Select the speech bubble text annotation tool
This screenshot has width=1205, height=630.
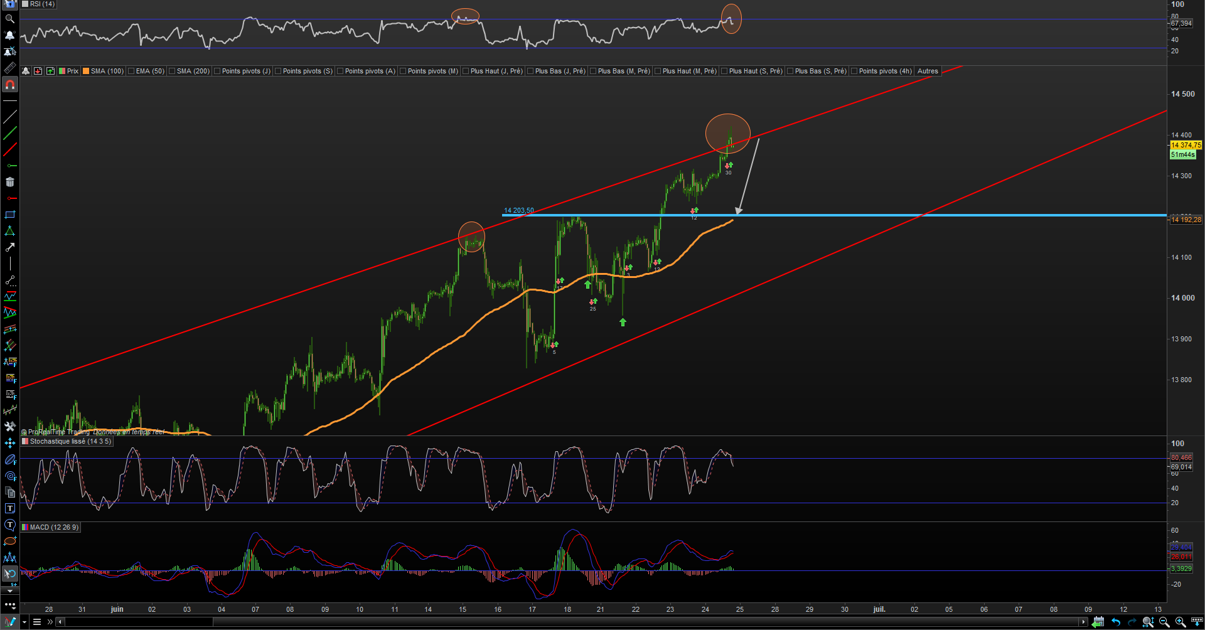click(9, 525)
